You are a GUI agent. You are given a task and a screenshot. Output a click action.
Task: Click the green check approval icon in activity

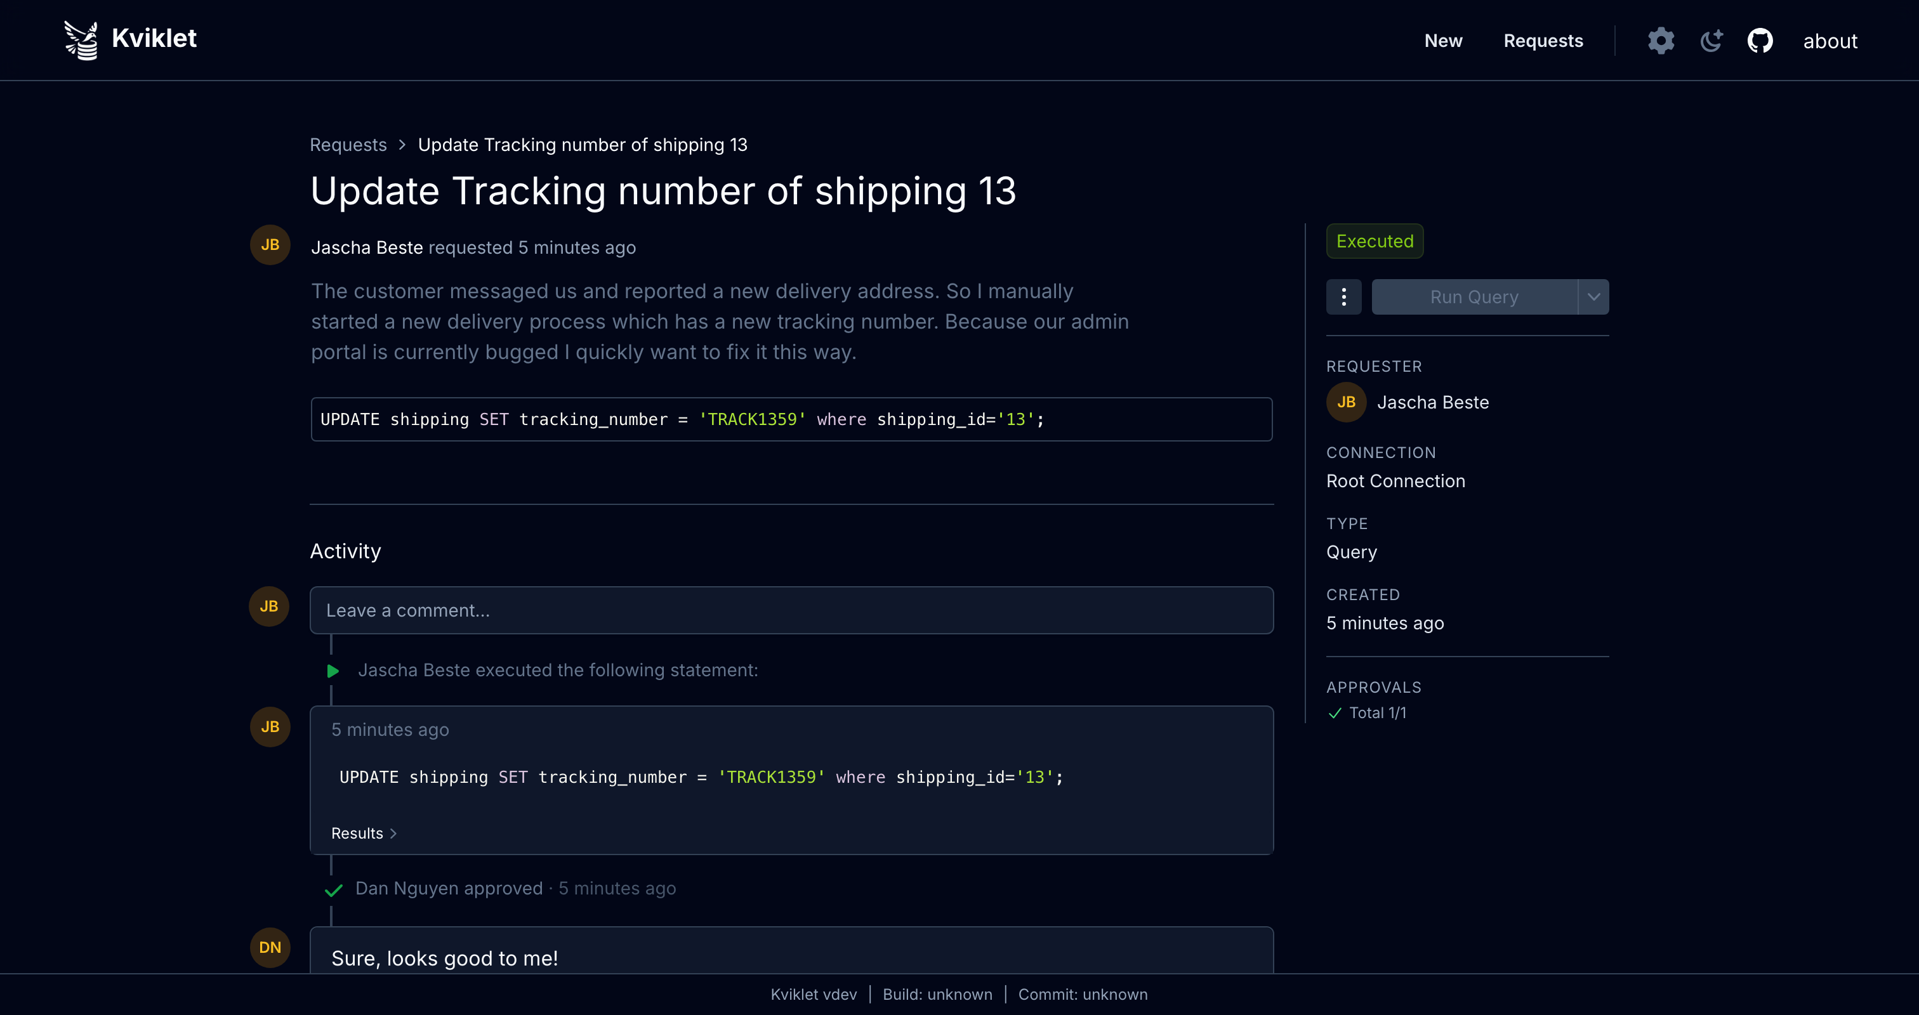(x=333, y=890)
